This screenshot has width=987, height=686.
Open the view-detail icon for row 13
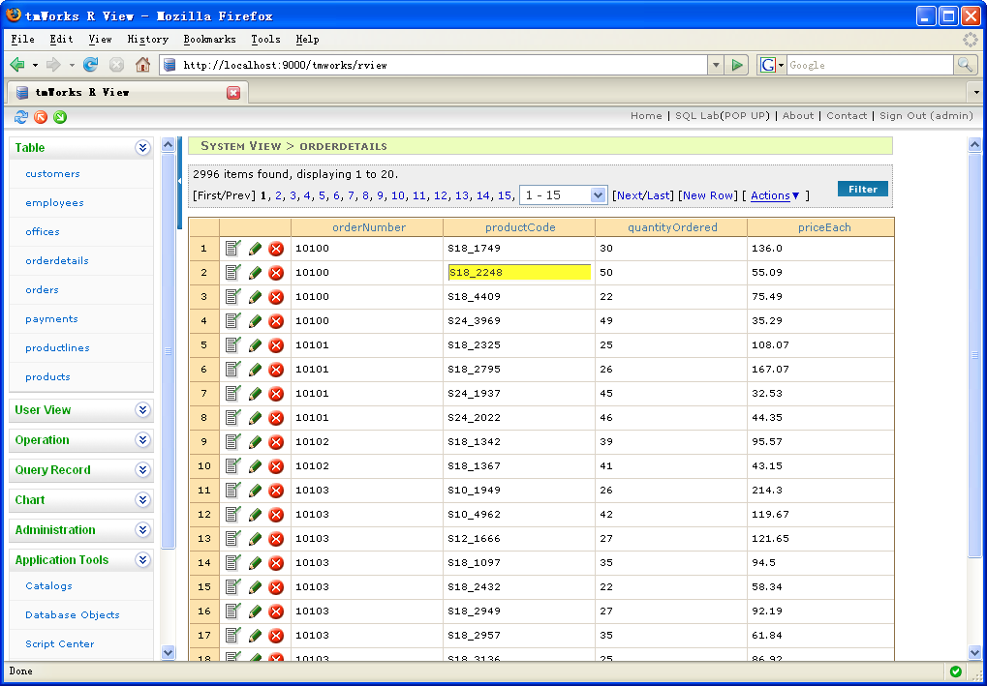[232, 539]
